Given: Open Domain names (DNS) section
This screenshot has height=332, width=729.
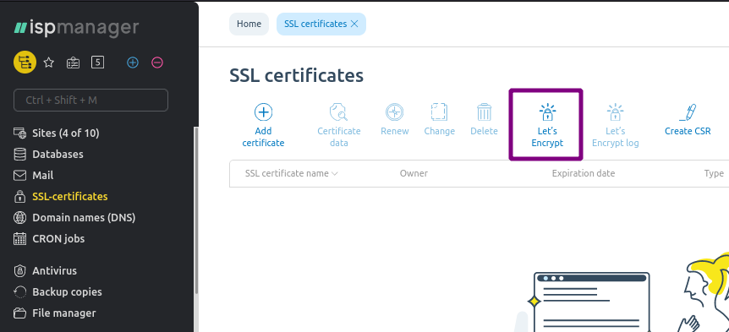Looking at the screenshot, I should click(x=84, y=217).
